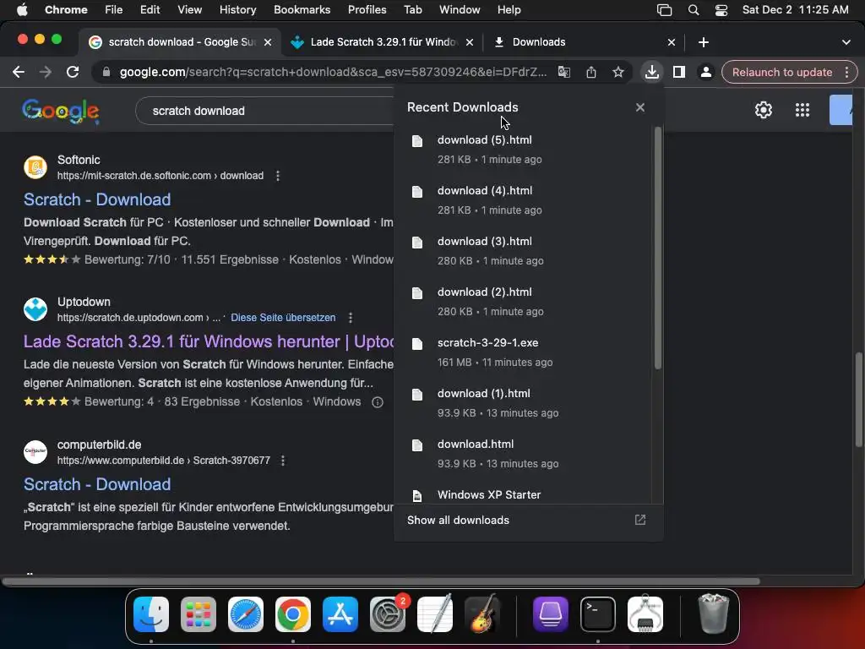Click the downloads toolbar icon
Image resolution: width=865 pixels, height=649 pixels.
coord(651,73)
